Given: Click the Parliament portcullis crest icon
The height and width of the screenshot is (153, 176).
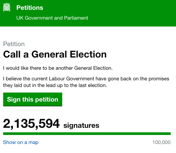Looking at the screenshot, I should click(x=7, y=8).
